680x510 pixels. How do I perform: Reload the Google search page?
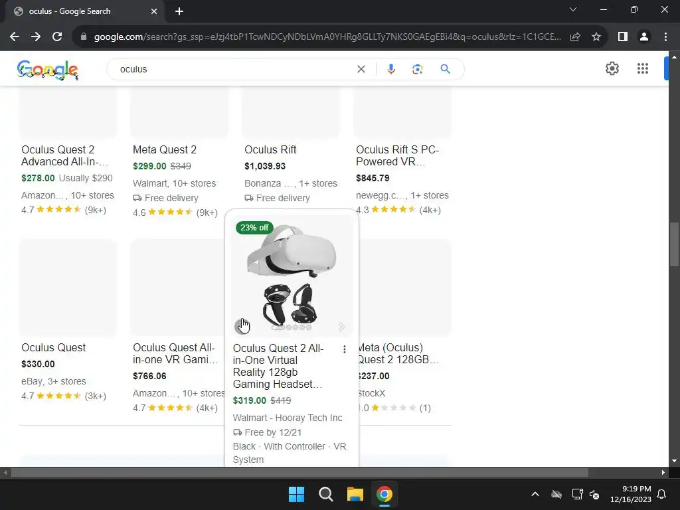tap(57, 37)
